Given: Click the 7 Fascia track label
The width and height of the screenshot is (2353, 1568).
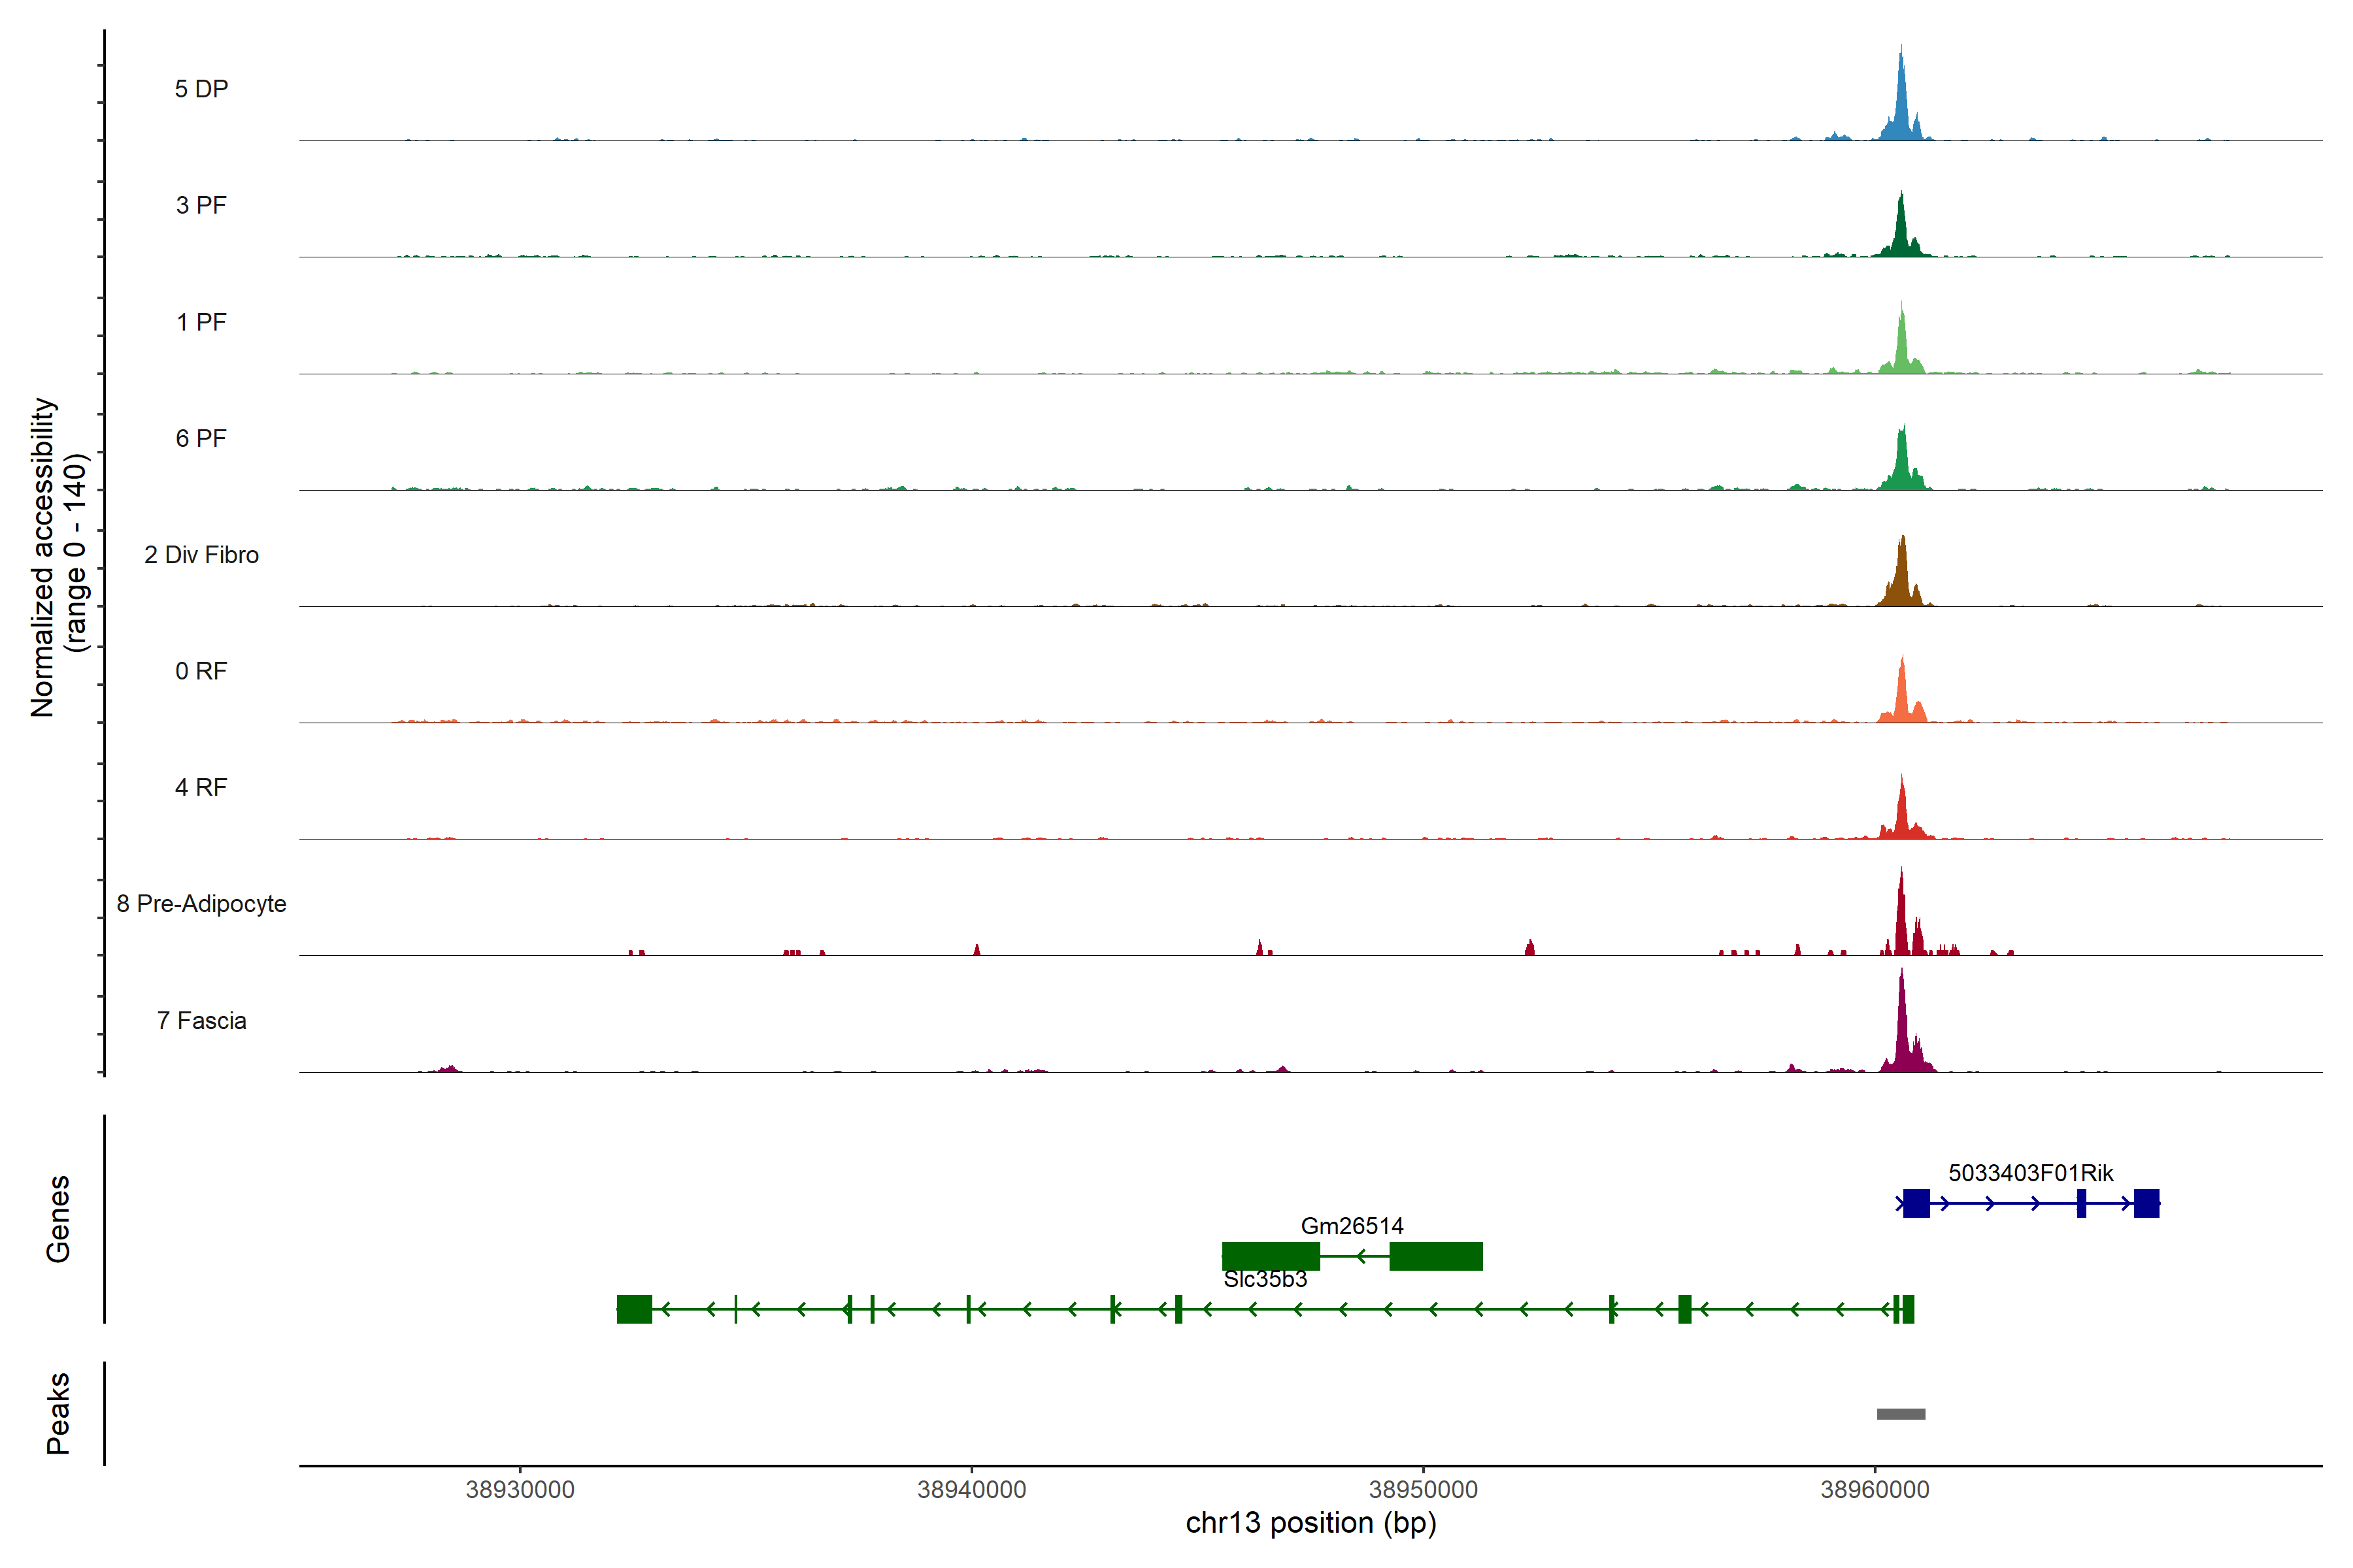Looking at the screenshot, I should tap(201, 1020).
